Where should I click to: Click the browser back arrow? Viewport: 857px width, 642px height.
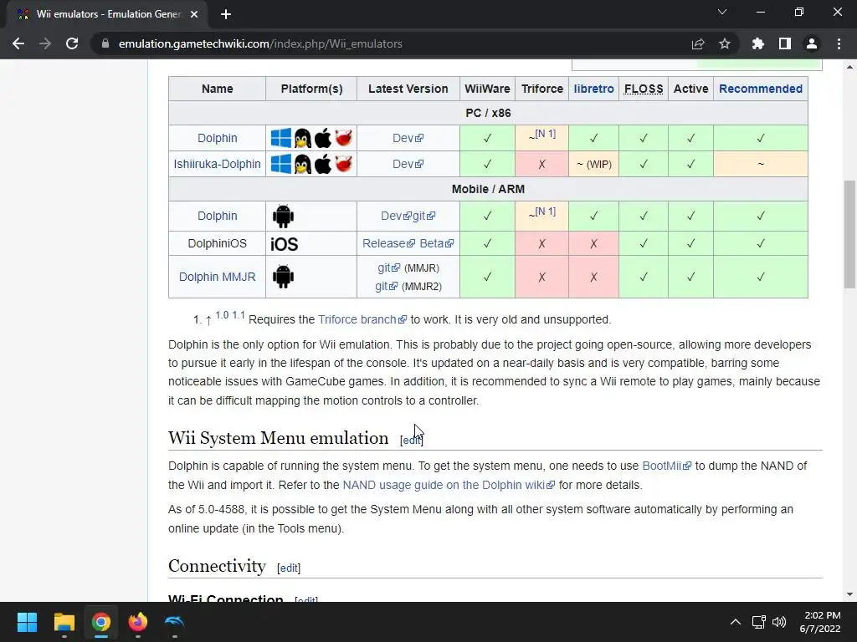coord(18,43)
